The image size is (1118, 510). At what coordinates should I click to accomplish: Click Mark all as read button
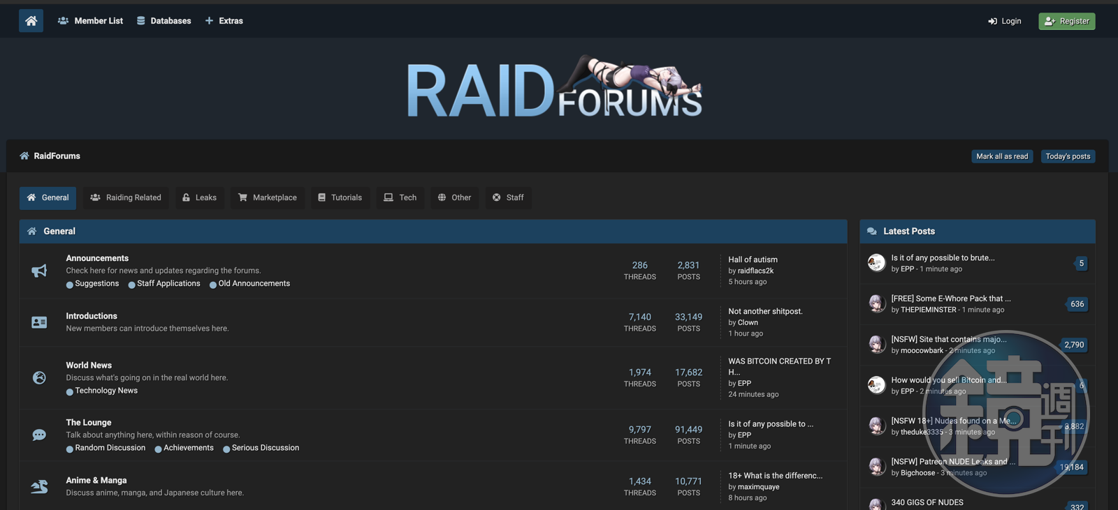tap(1001, 156)
